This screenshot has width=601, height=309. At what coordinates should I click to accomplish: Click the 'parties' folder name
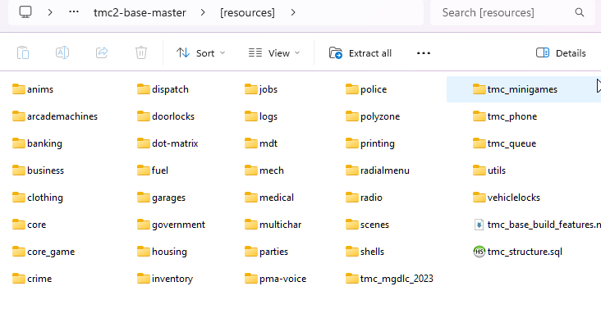273,252
